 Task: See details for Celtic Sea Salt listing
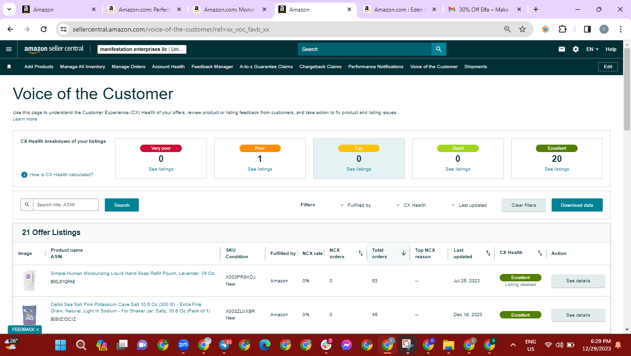578,315
